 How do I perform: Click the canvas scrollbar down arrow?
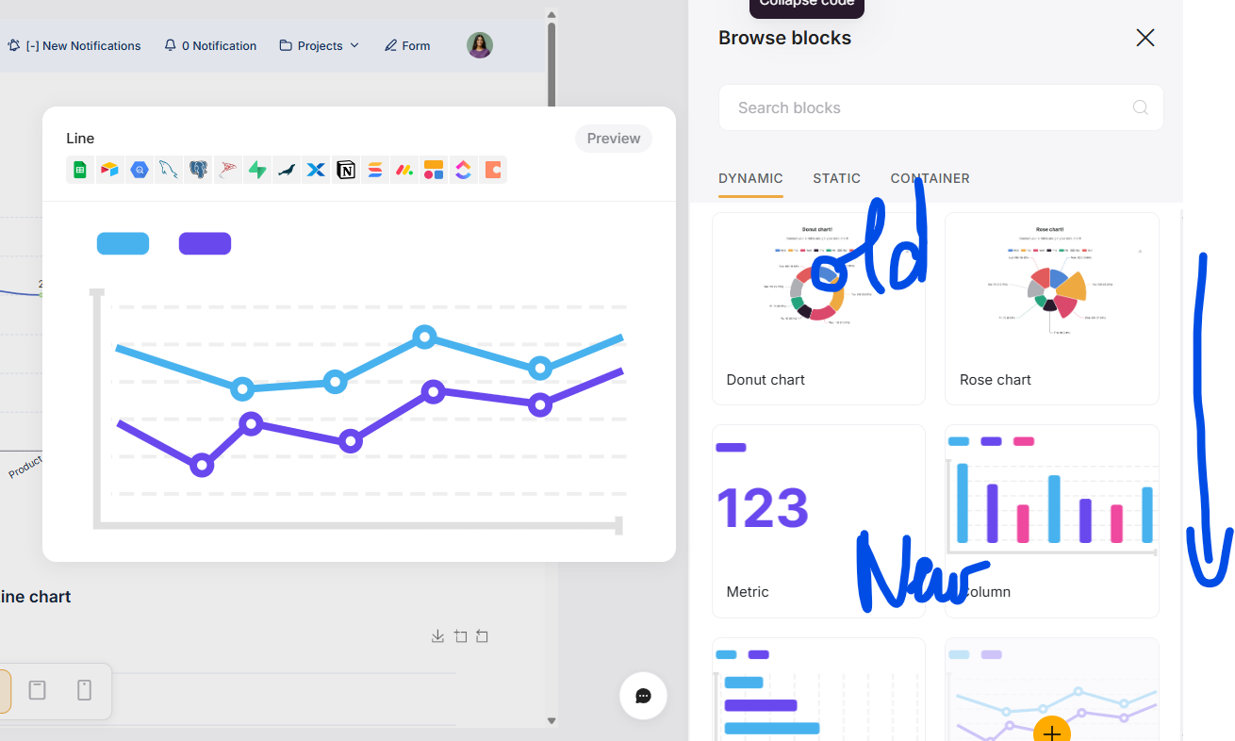[x=552, y=720]
